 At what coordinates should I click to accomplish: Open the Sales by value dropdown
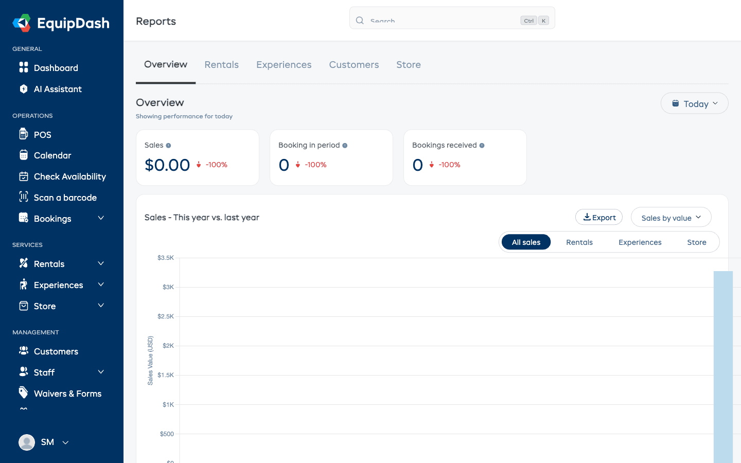point(671,217)
